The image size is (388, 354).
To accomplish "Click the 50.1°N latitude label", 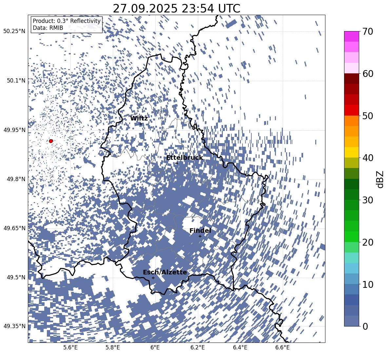I will 16,81.
